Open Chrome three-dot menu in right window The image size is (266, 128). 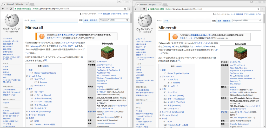[x=263, y=9]
